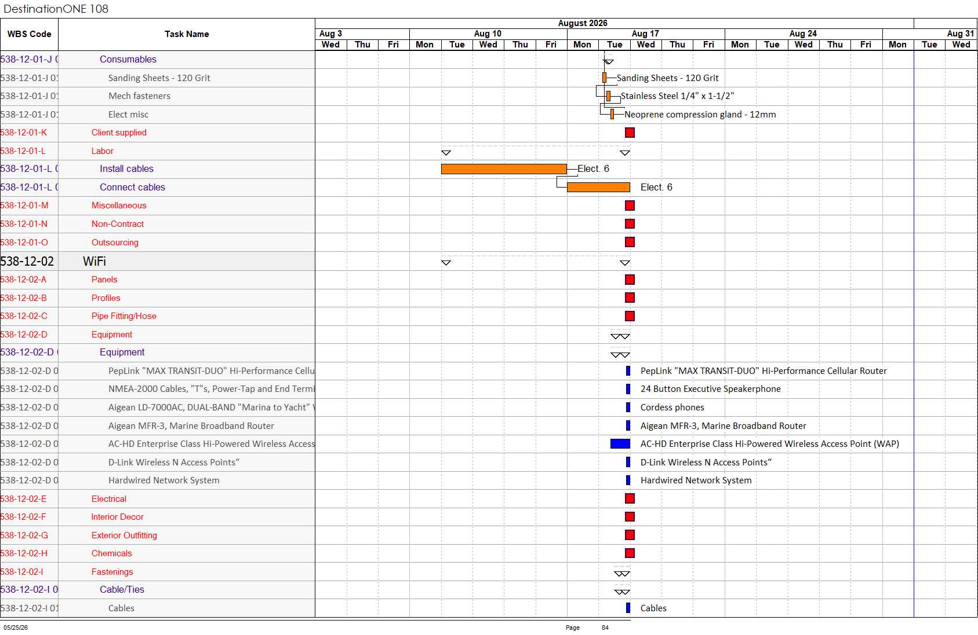978x635 pixels.
Task: Click the orange Neoprene compression gland bar
Action: [612, 115]
